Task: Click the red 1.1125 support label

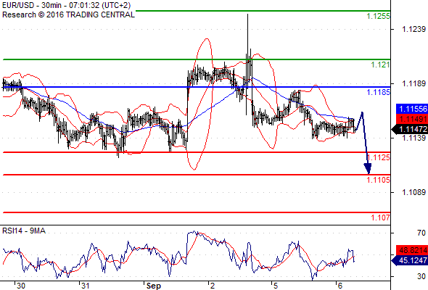Action: tap(379, 157)
